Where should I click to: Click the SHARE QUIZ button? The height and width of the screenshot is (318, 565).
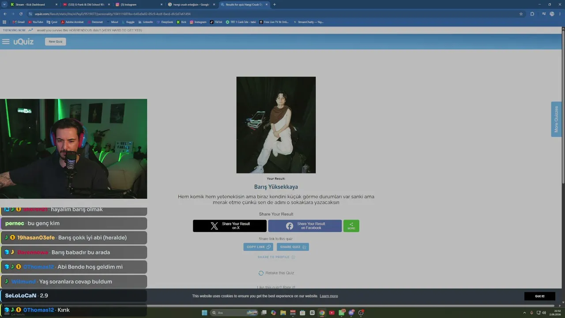click(x=293, y=247)
